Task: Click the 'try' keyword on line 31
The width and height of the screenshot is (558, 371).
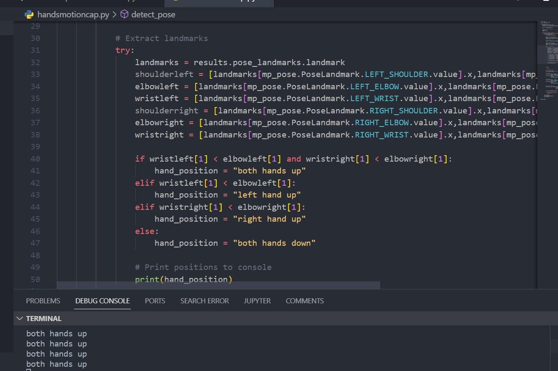Action: coord(123,50)
